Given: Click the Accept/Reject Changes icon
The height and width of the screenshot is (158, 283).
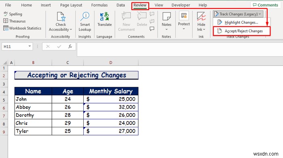Looking at the screenshot, I should 219,31.
